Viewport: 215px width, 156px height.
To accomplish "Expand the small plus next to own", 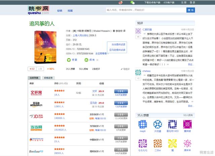I will [97, 60].
